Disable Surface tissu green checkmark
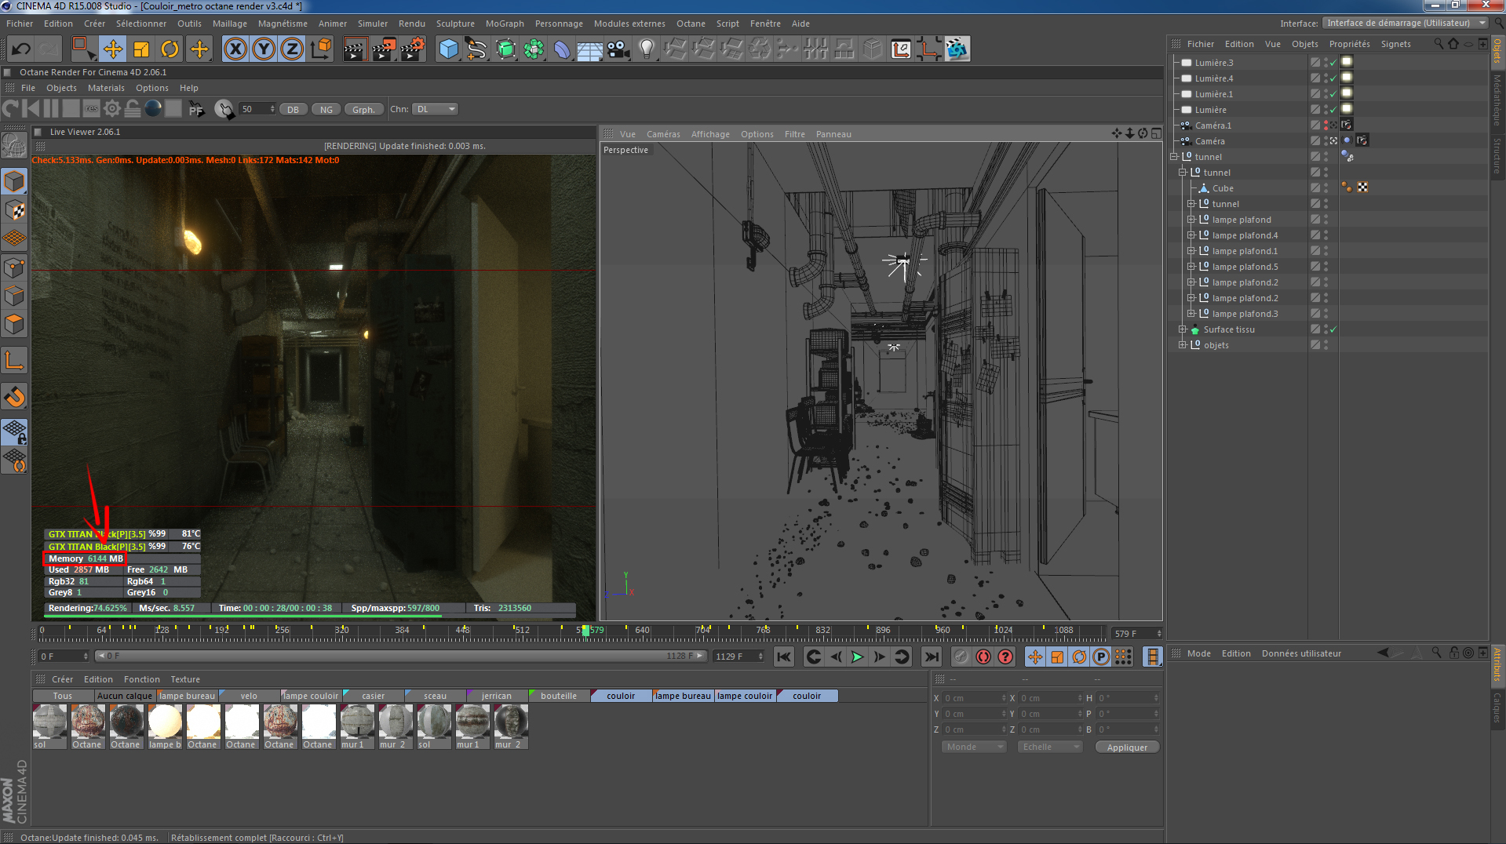This screenshot has width=1506, height=844. pyautogui.click(x=1333, y=329)
